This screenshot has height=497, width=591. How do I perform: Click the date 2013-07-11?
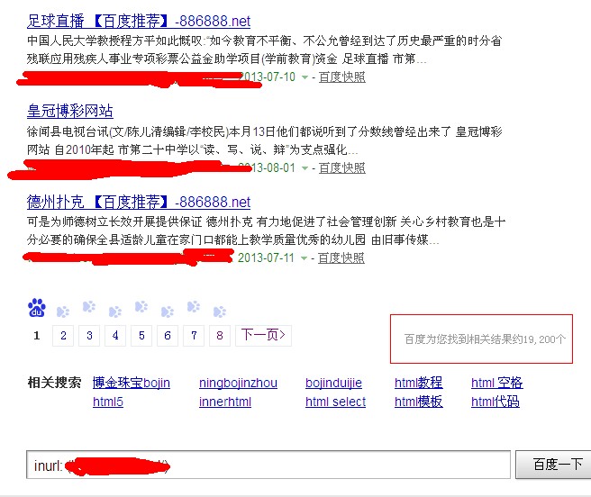[266, 258]
